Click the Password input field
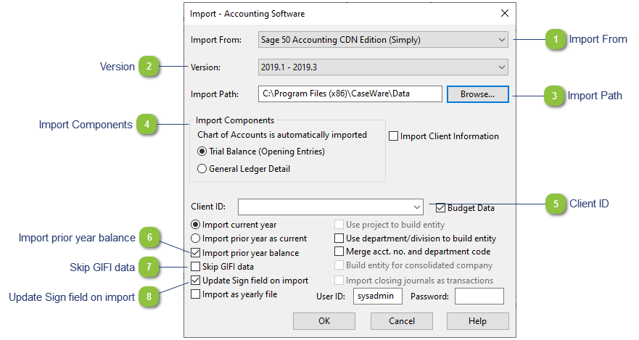639x340 pixels. coord(479,296)
